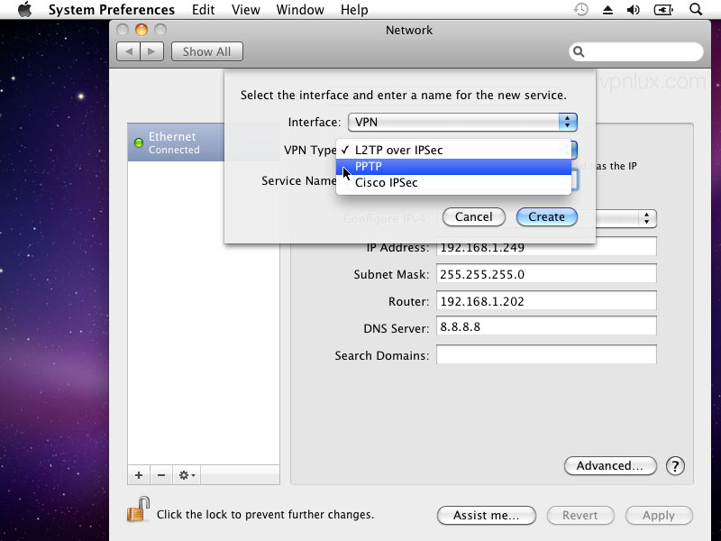Open the volume icon in menu bar

[634, 10]
